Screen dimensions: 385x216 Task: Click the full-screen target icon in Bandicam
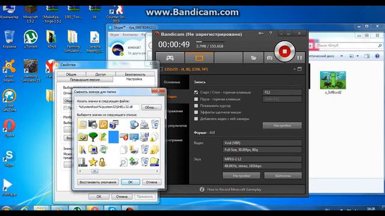tap(300, 69)
